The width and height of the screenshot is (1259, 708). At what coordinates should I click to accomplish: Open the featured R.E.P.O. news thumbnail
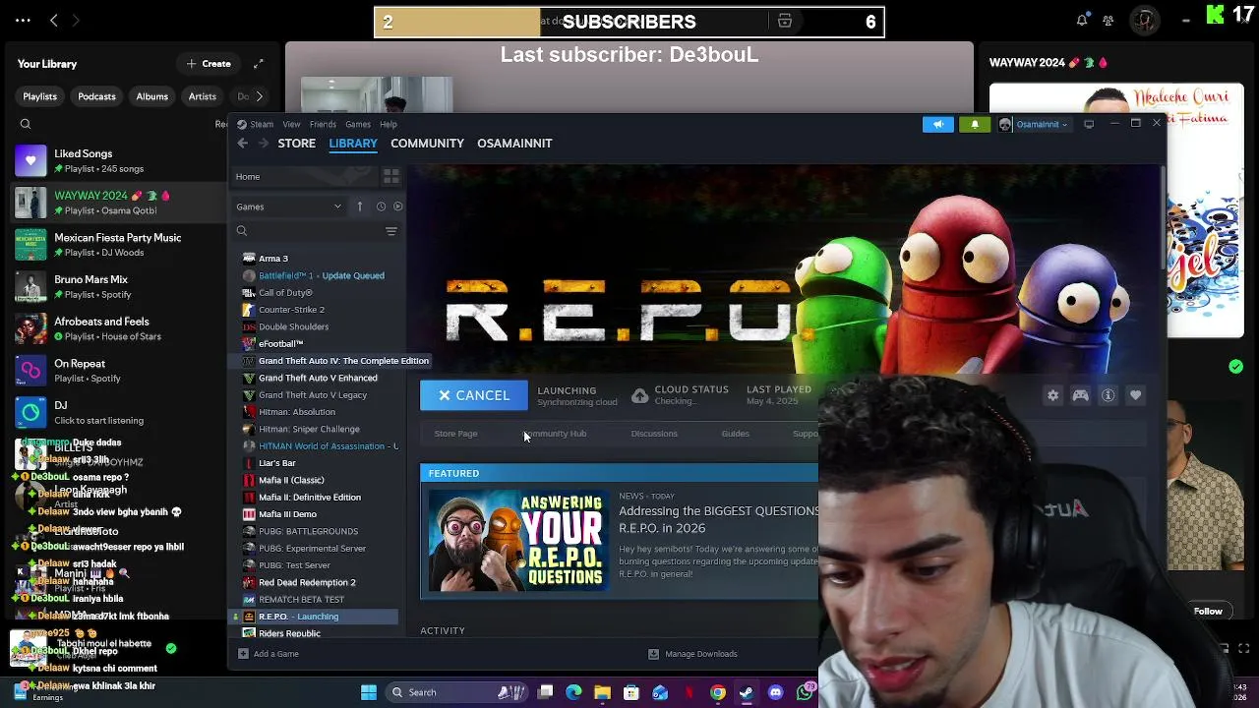tap(519, 540)
